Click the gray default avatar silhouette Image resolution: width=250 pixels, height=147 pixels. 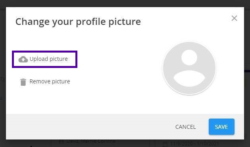click(189, 68)
